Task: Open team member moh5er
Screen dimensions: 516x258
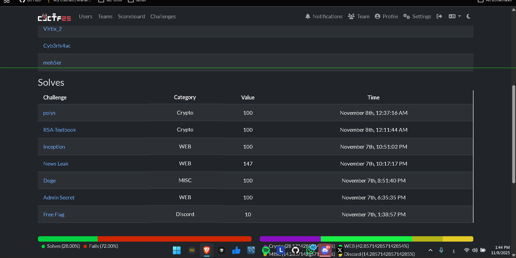Action: pos(53,62)
